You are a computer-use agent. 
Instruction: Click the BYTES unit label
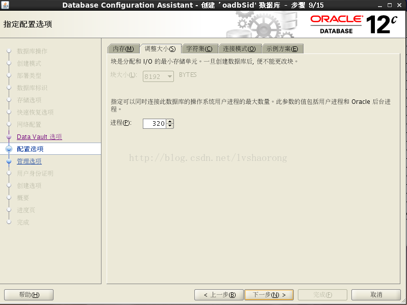(188, 75)
